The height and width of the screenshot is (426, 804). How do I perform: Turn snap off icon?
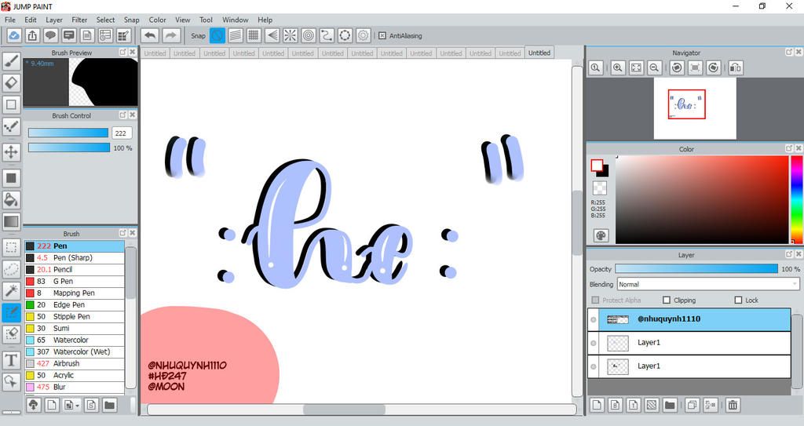click(x=217, y=35)
